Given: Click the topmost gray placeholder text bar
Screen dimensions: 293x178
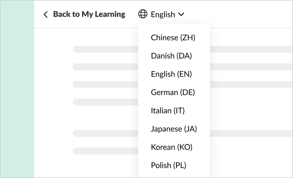Looking at the screenshot, I should tap(106, 49).
